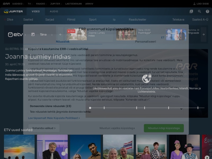Image resolution: width=212 pixels, height=159 pixels.
Task: Open the sunset show thumbnail in ETV uued saated
Action: (19, 147)
